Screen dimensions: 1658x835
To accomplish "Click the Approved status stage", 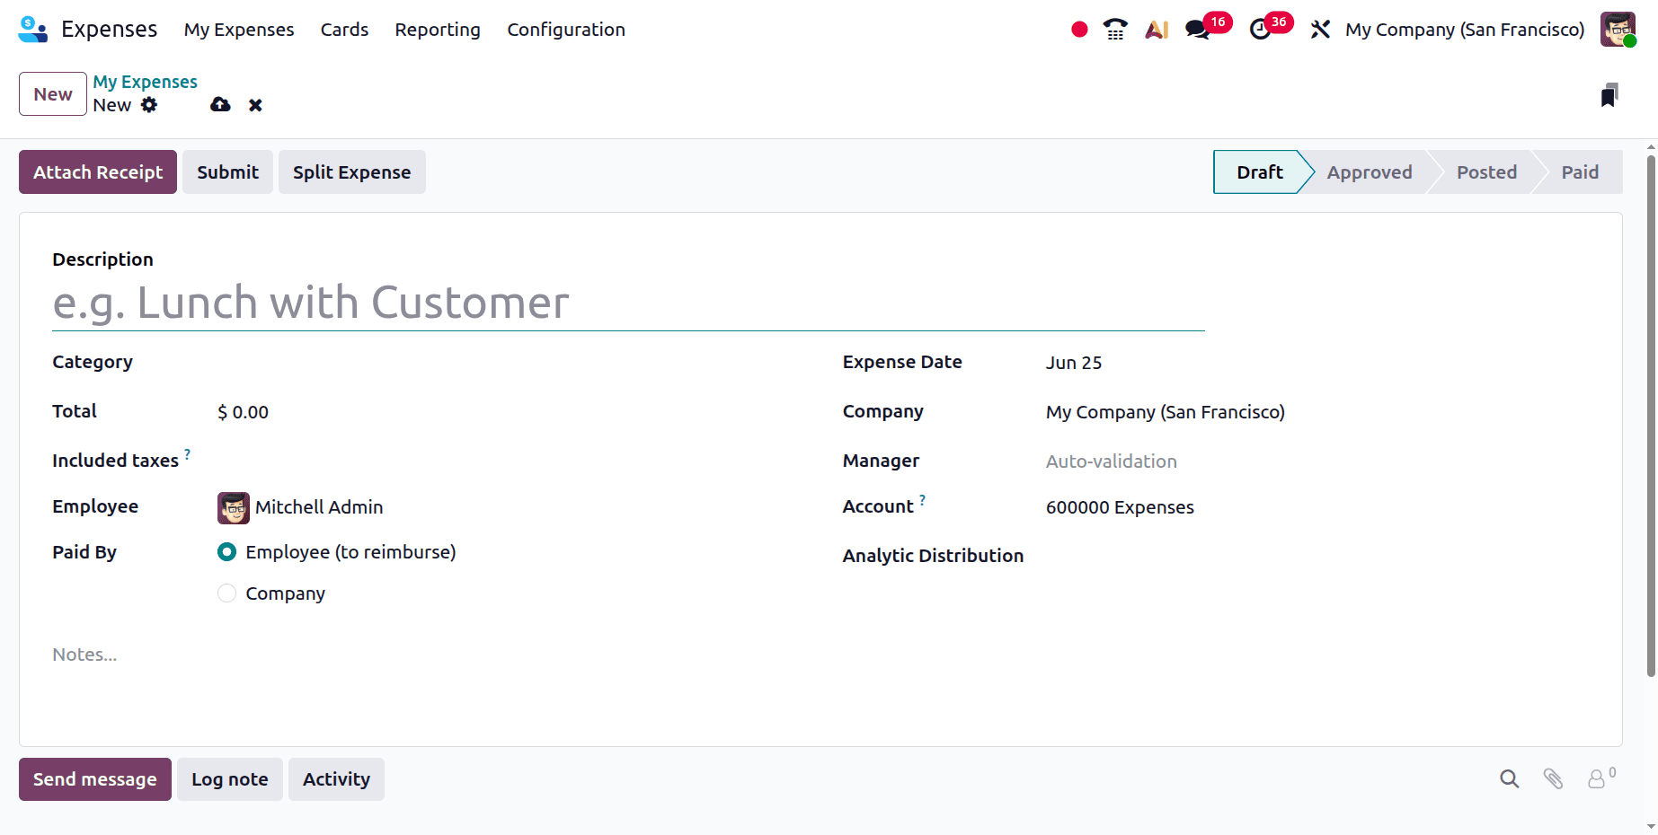I will (x=1370, y=172).
